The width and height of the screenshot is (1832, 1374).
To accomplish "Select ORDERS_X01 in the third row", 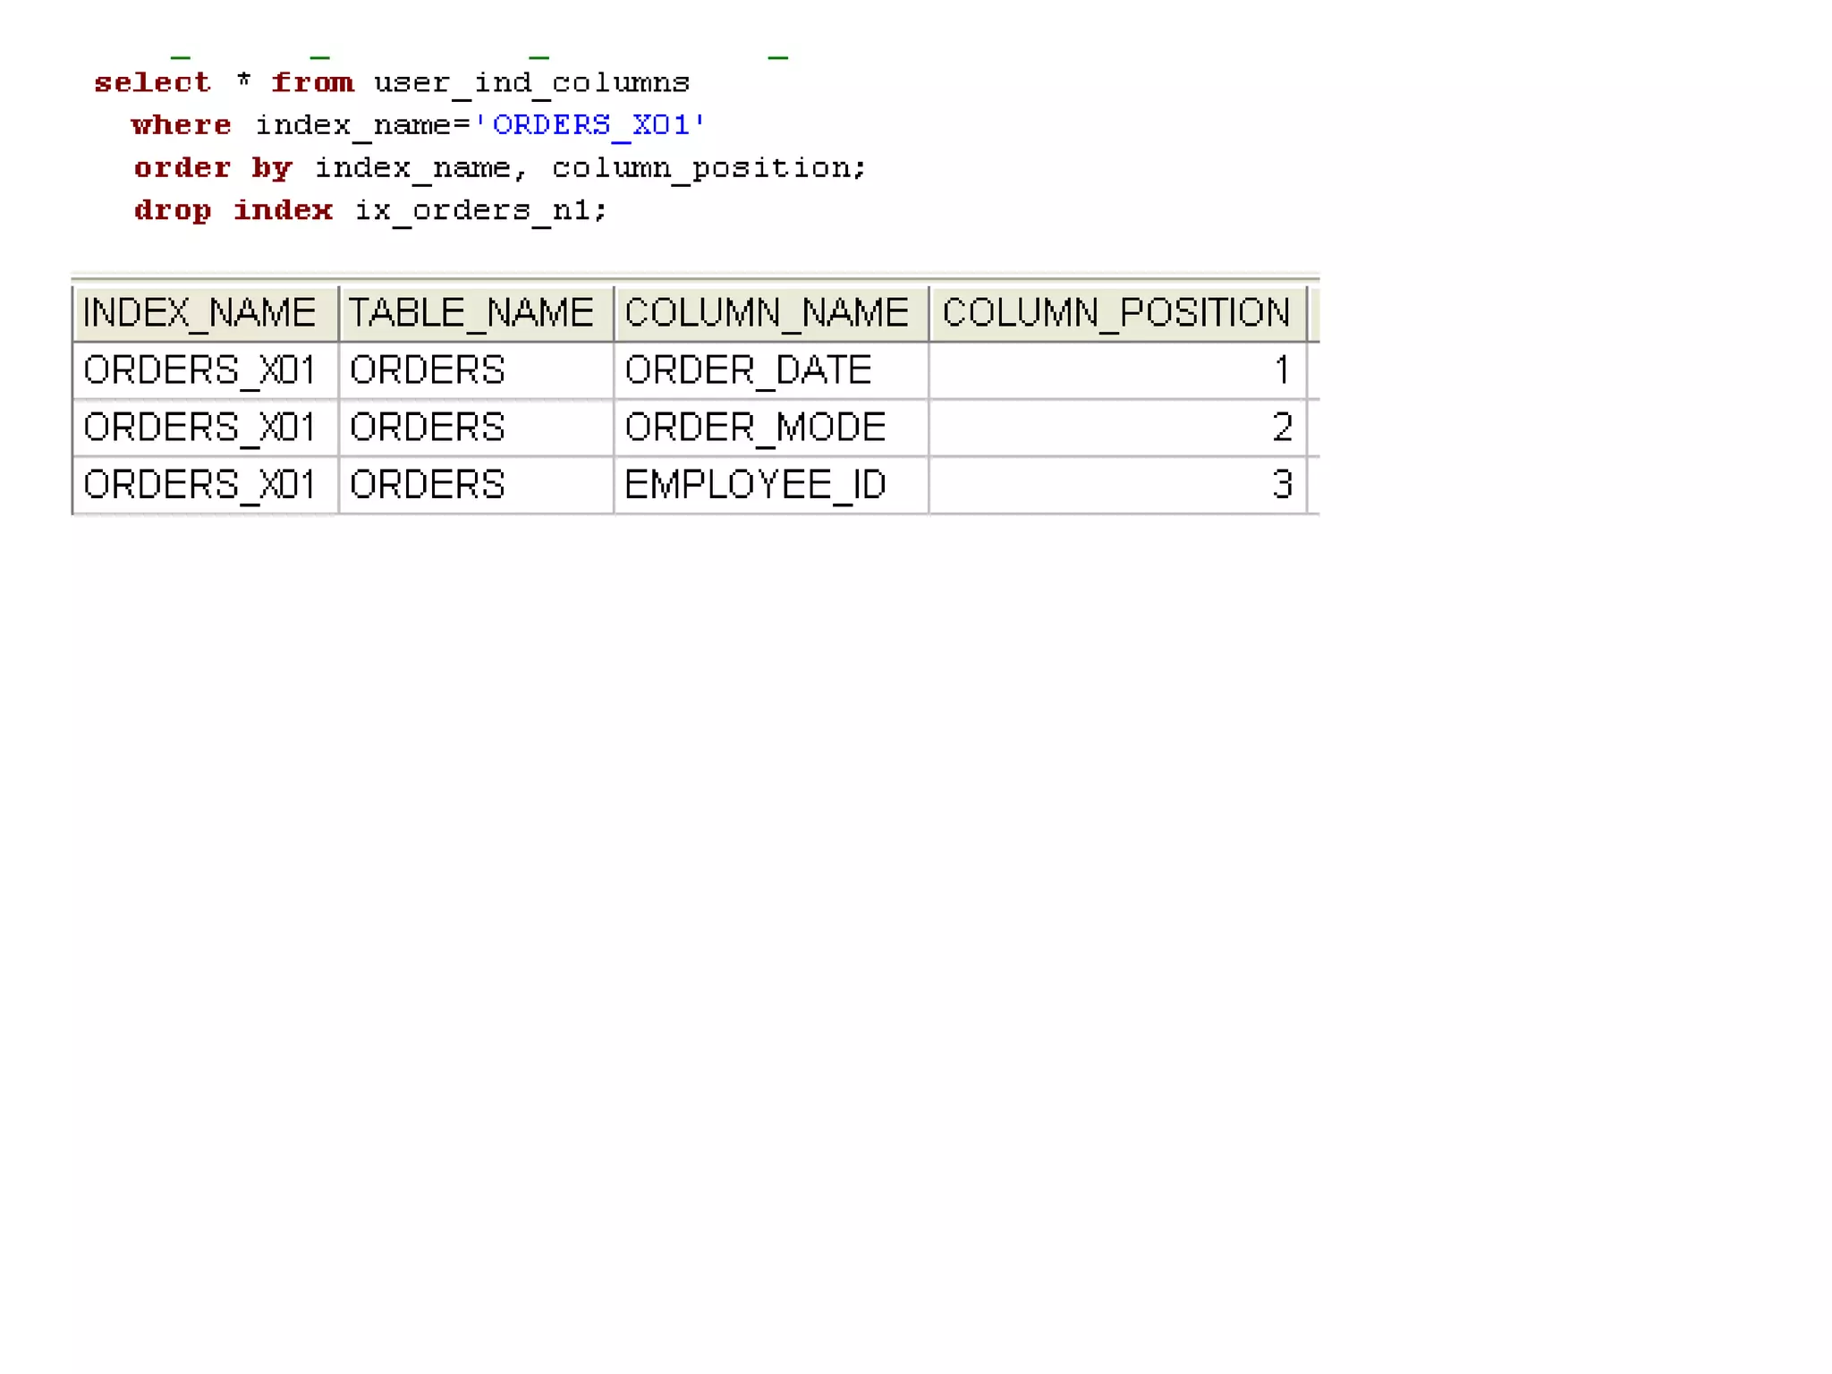I will point(199,485).
